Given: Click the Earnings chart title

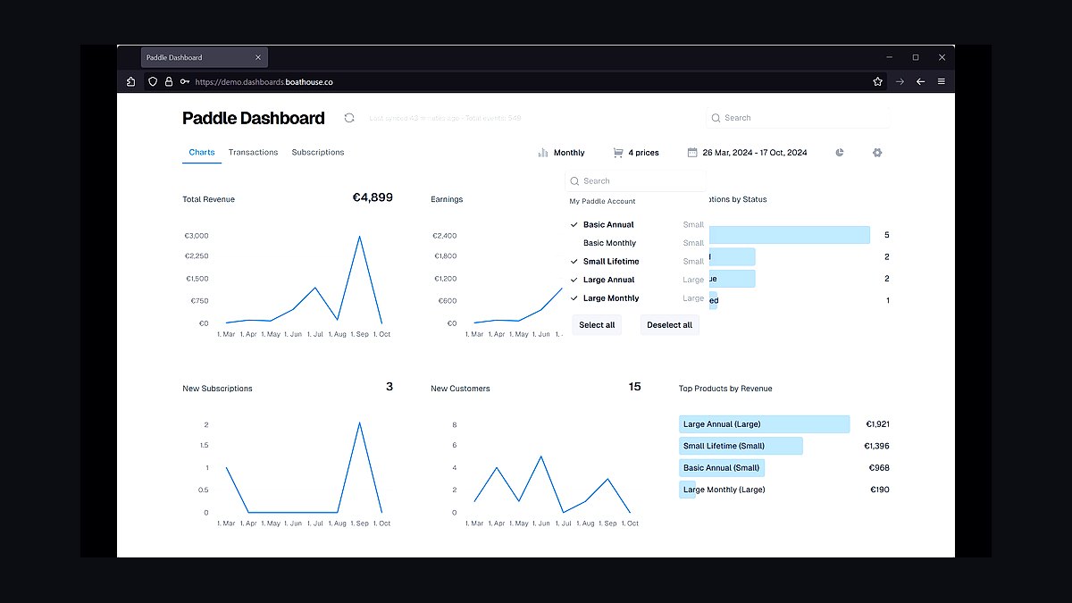Looking at the screenshot, I should pyautogui.click(x=447, y=199).
